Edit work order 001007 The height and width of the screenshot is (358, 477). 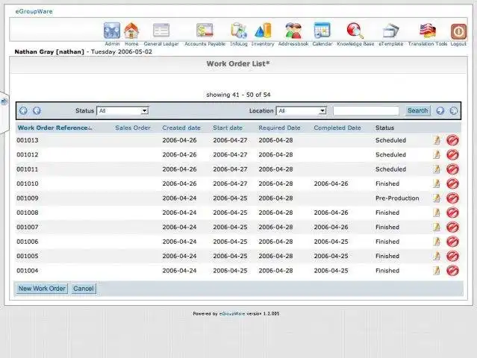click(x=437, y=227)
